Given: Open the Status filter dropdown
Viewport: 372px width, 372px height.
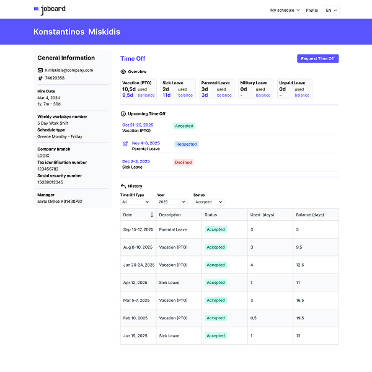Looking at the screenshot, I should tap(208, 201).
